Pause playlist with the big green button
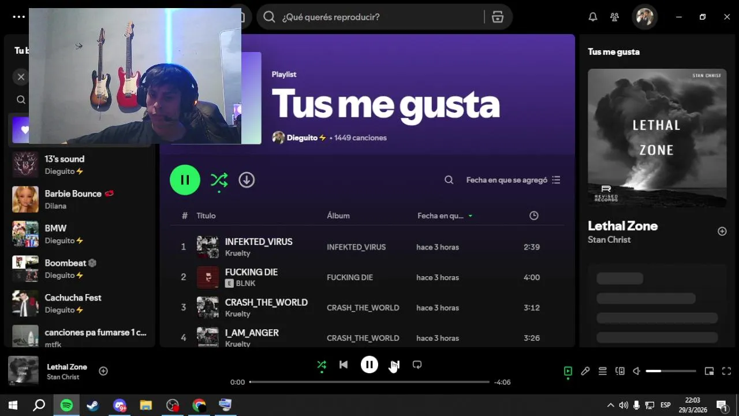Image resolution: width=739 pixels, height=416 pixels. [185, 180]
